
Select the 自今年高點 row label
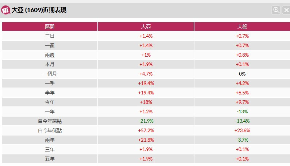pos(50,121)
